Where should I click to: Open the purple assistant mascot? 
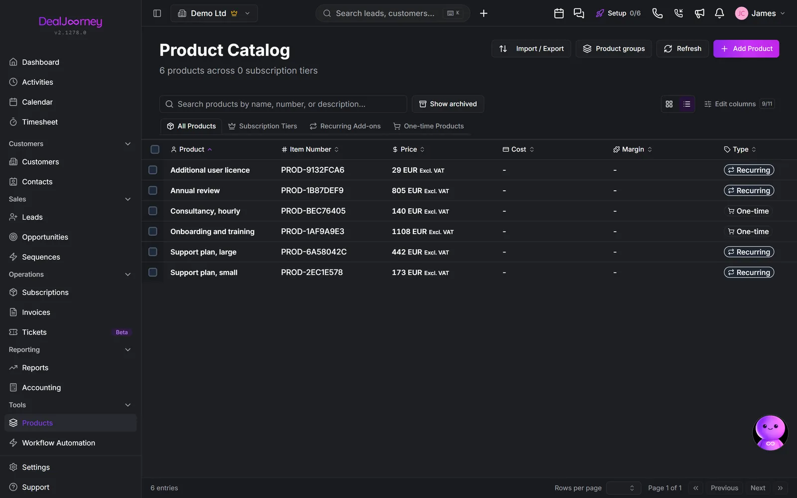770,433
